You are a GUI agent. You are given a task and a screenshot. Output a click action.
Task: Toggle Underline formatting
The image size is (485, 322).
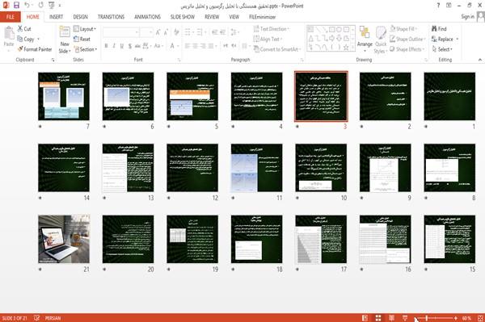(122, 46)
